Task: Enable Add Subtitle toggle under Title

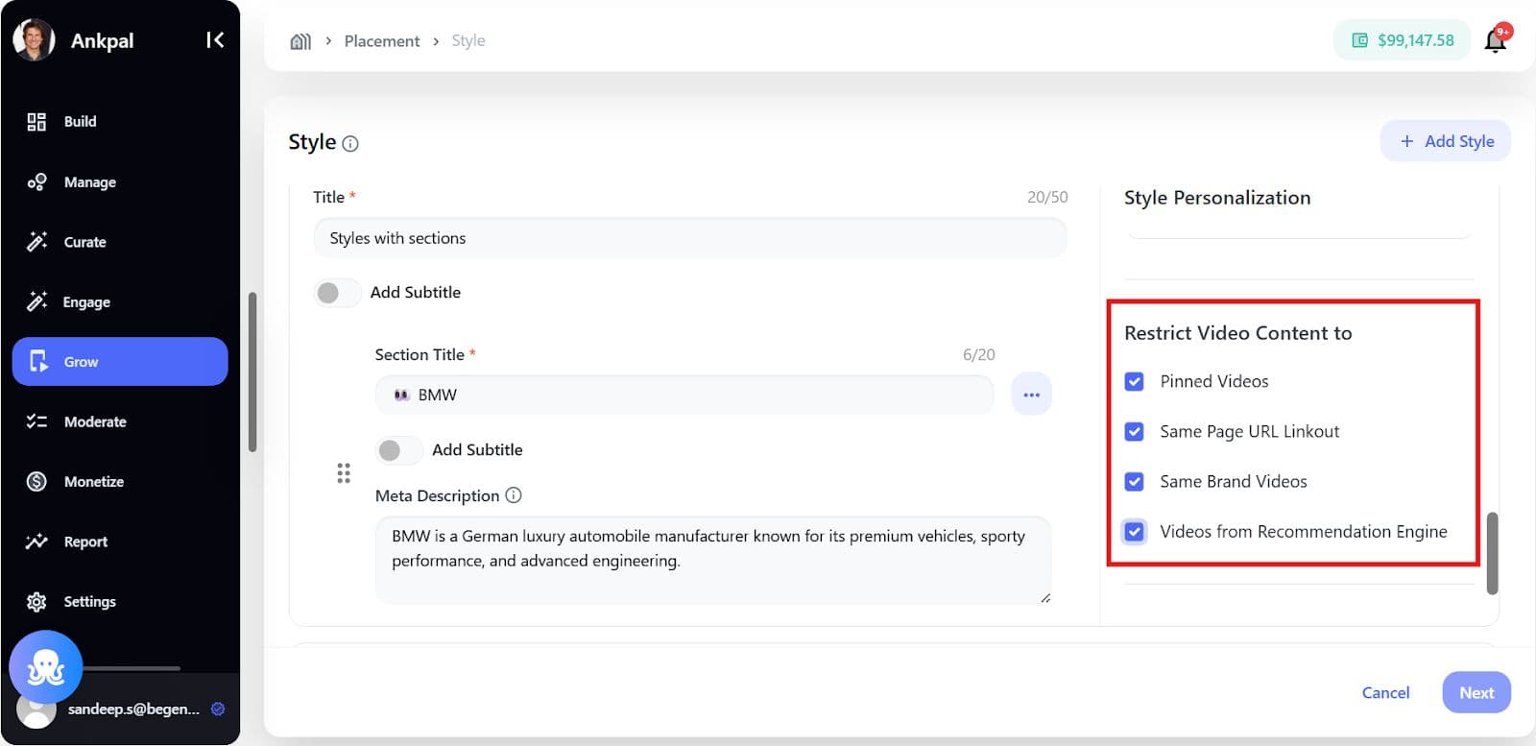Action: (336, 293)
